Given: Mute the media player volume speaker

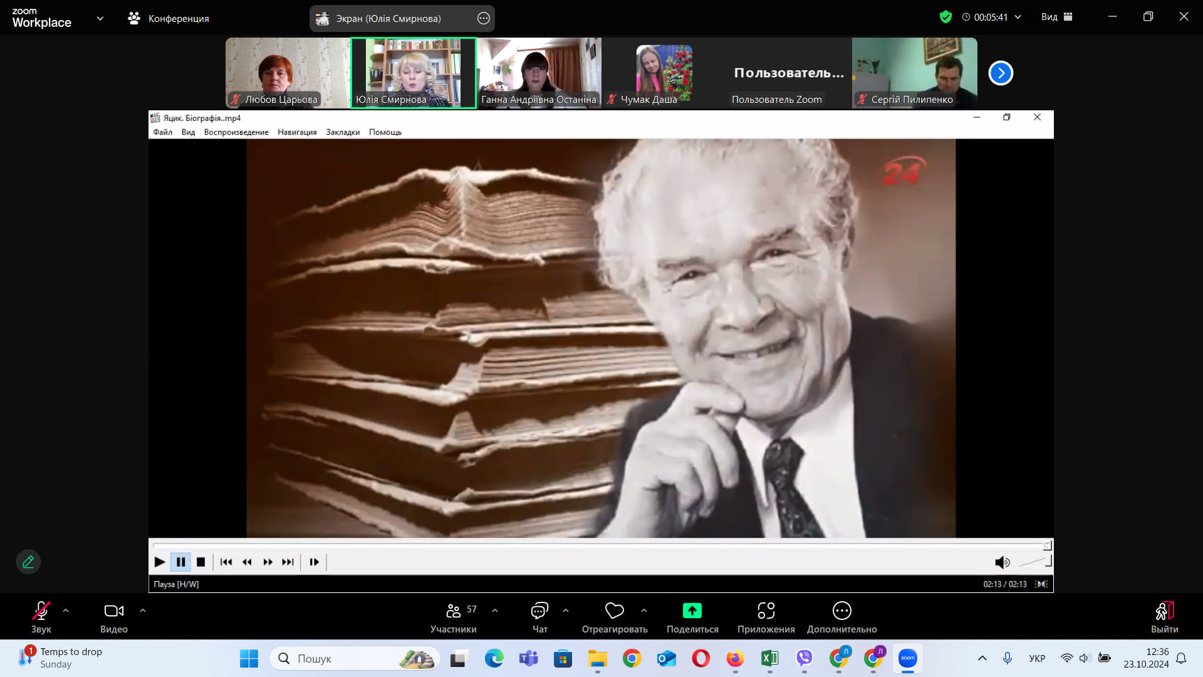Looking at the screenshot, I should pos(1002,562).
